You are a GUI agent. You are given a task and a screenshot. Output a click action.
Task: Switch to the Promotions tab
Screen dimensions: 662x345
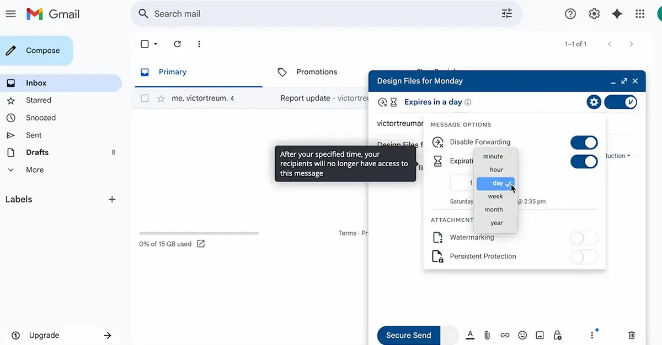pos(316,72)
